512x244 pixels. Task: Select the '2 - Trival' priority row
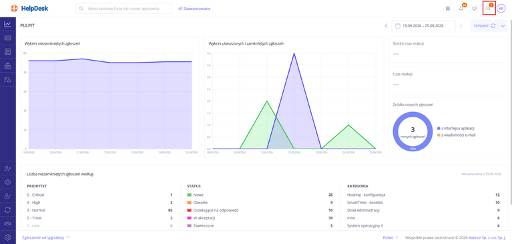pyautogui.click(x=99, y=218)
